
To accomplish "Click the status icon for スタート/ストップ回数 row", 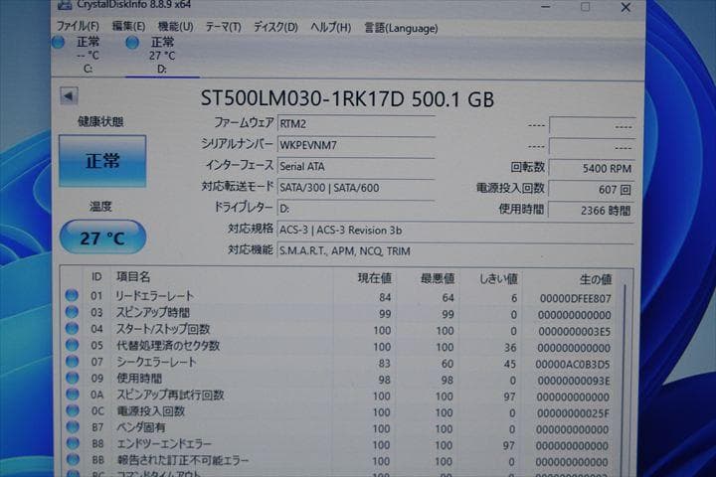I will click(73, 328).
